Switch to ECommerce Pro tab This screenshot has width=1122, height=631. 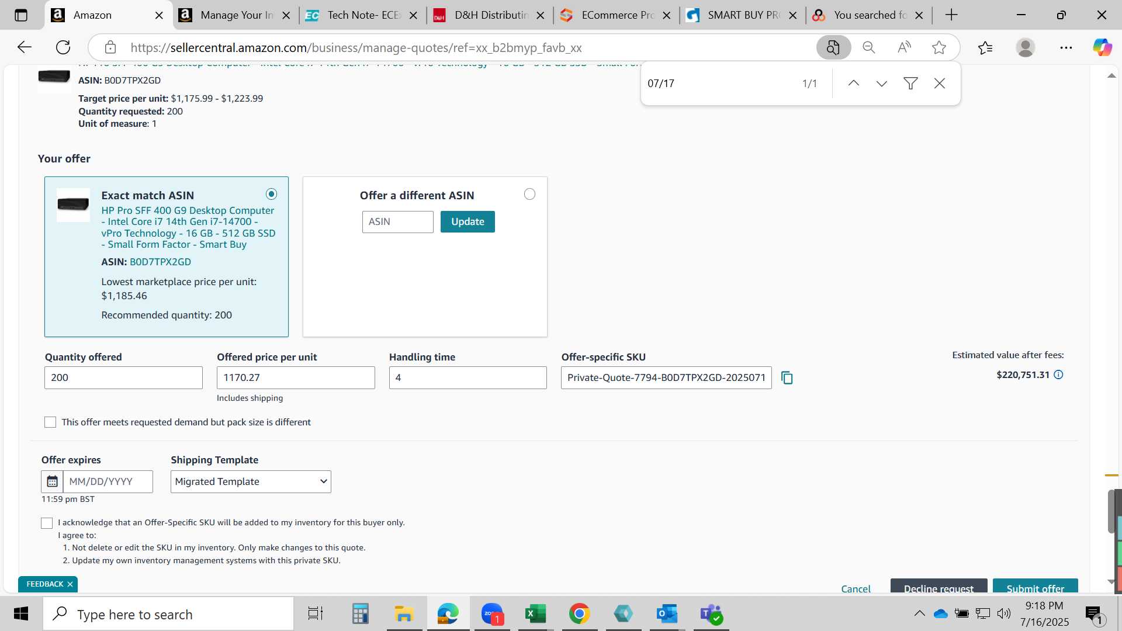(x=617, y=15)
